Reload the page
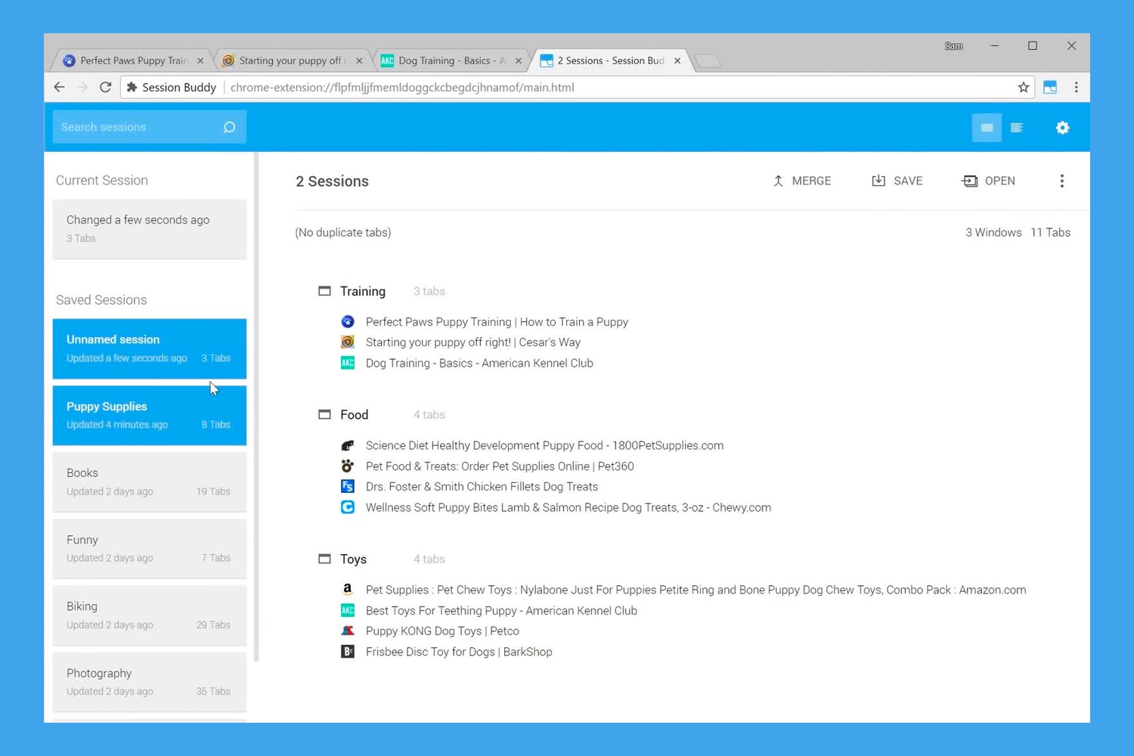The image size is (1134, 756). [106, 87]
